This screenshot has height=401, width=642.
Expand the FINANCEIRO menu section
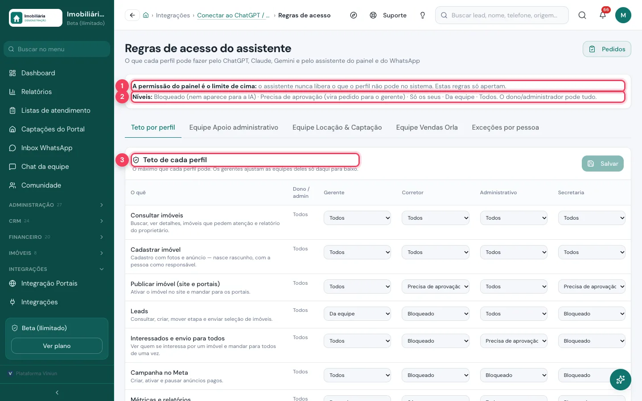(57, 237)
